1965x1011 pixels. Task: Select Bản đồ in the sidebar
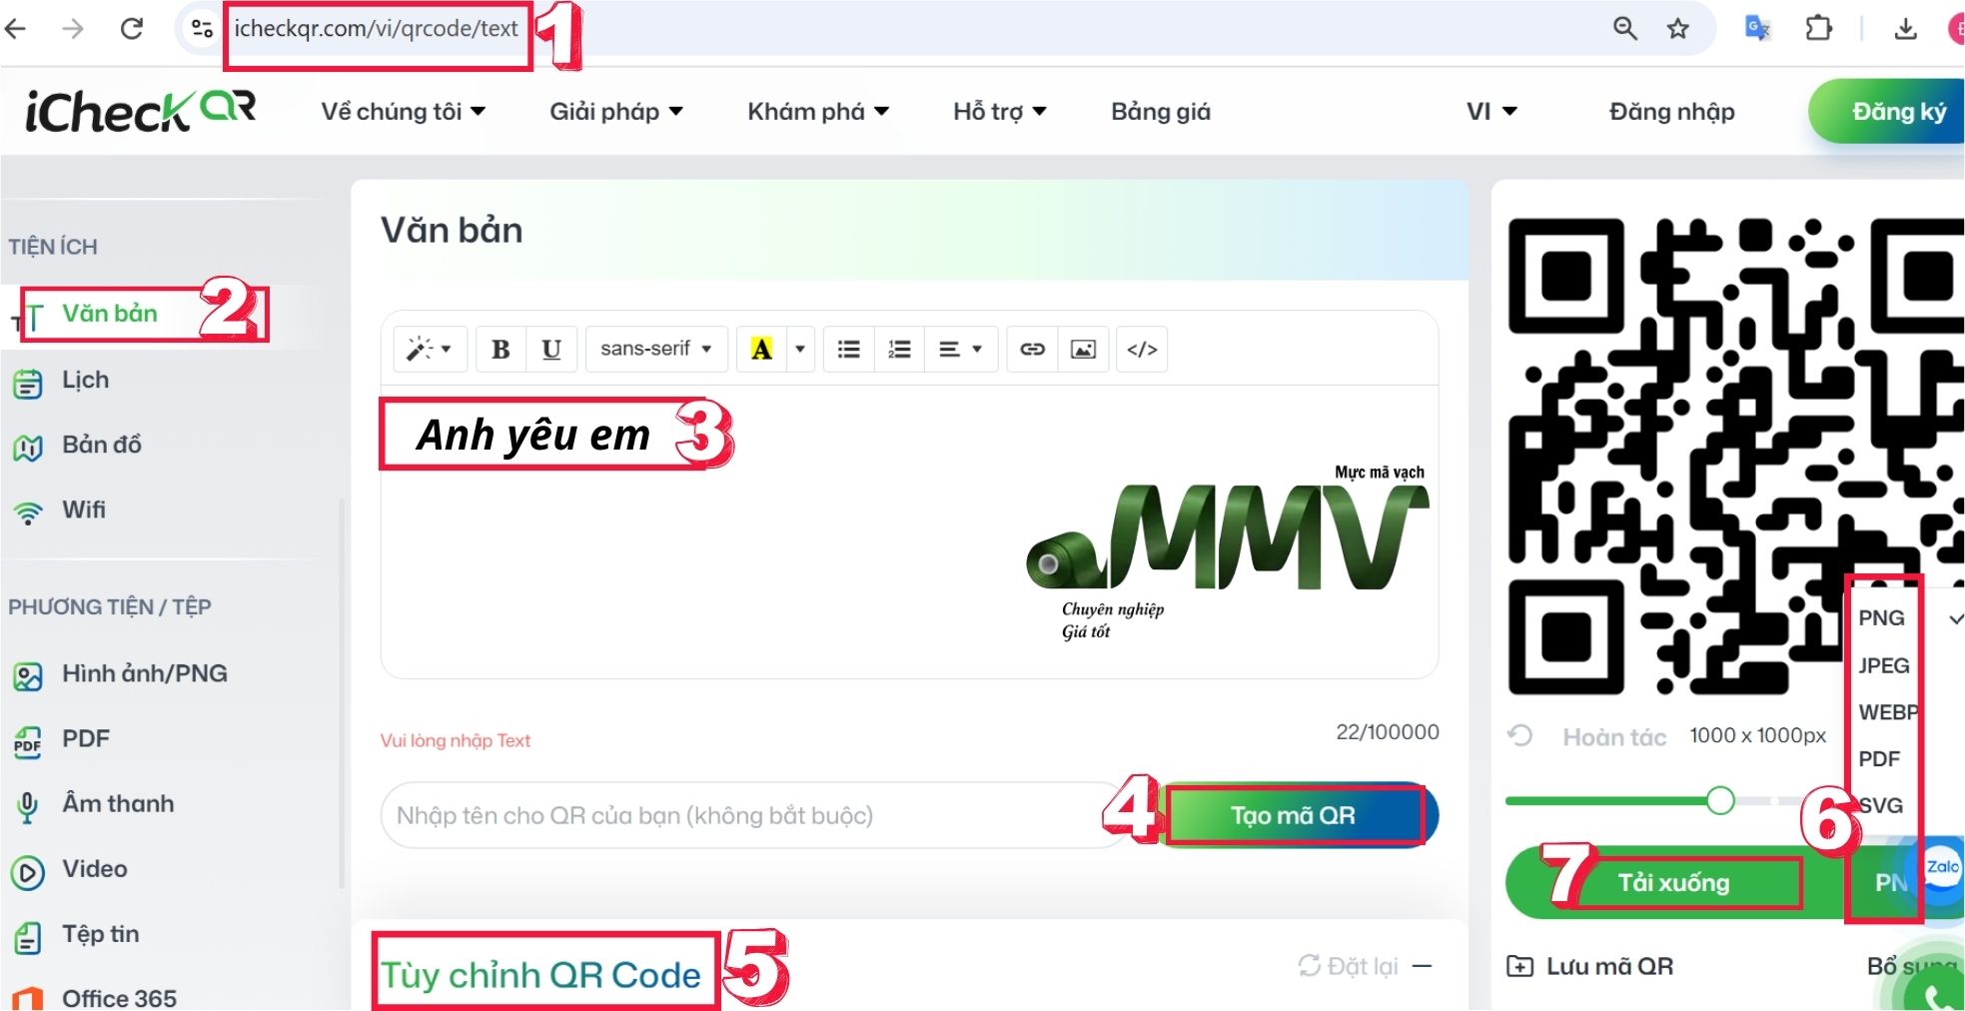point(101,445)
